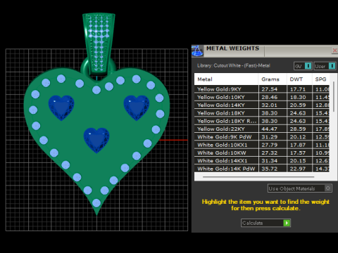Select the Yellow Gold:18KY R... row
The image size is (338, 253).
262,121
